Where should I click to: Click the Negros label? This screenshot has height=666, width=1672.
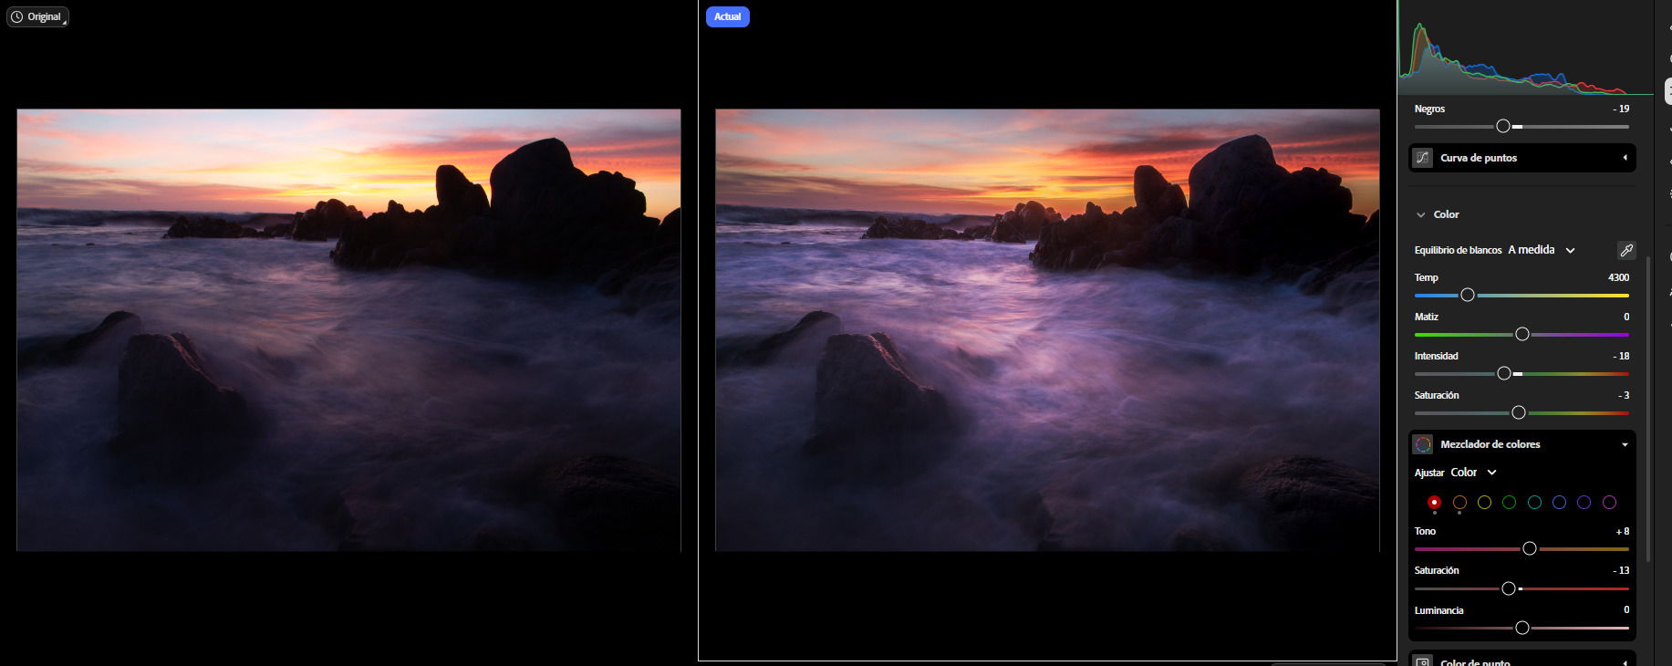point(1429,109)
